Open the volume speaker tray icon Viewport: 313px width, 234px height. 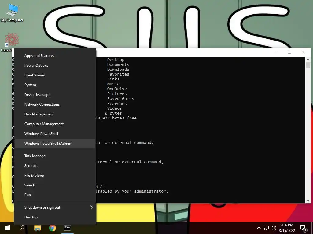pyautogui.click(x=274, y=228)
